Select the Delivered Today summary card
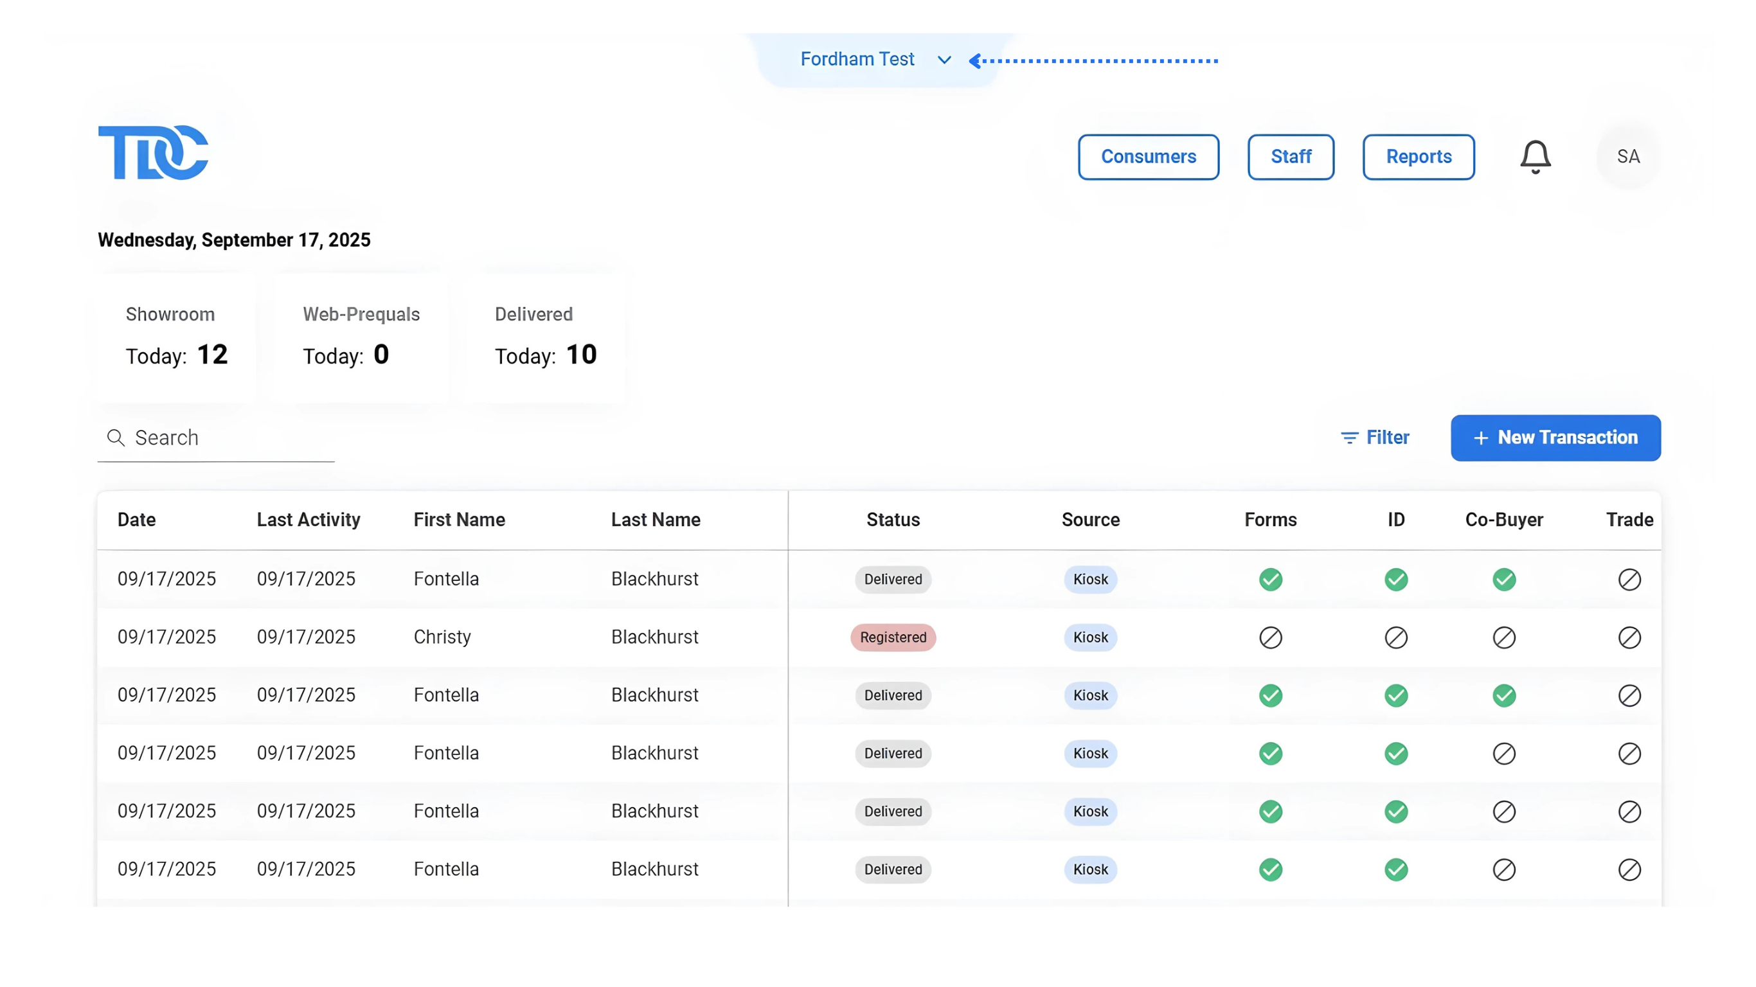The height and width of the screenshot is (987, 1756). (544, 337)
